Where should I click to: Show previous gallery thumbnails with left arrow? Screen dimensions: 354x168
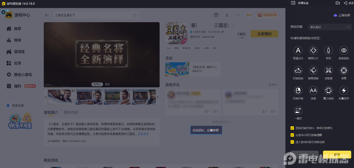click(x=46, y=97)
